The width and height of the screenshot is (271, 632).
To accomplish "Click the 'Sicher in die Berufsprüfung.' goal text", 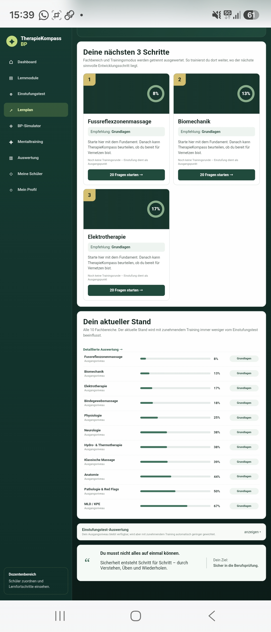I will [x=236, y=566].
